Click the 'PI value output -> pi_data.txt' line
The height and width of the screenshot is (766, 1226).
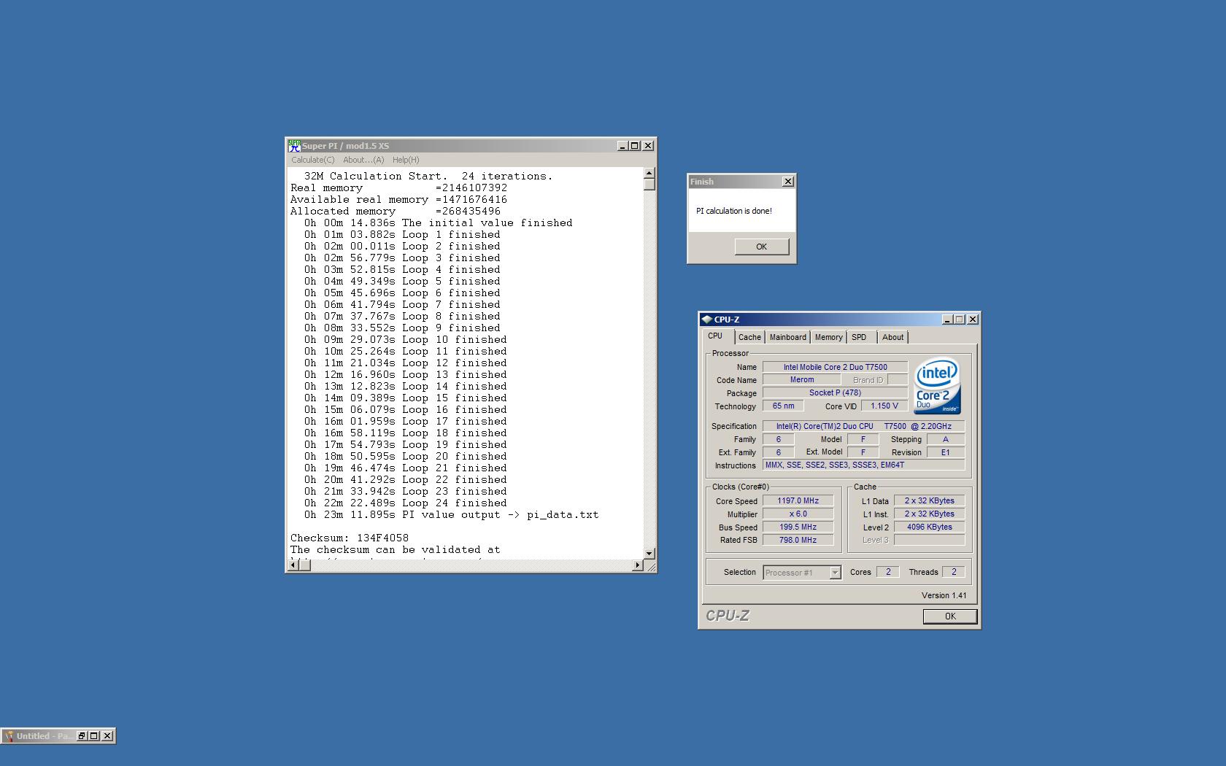tap(452, 514)
